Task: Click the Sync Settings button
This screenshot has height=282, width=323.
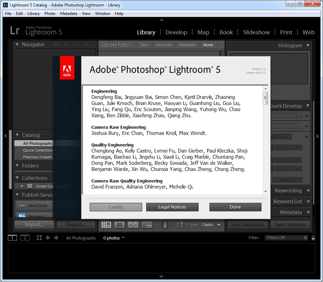Action: pos(290,225)
